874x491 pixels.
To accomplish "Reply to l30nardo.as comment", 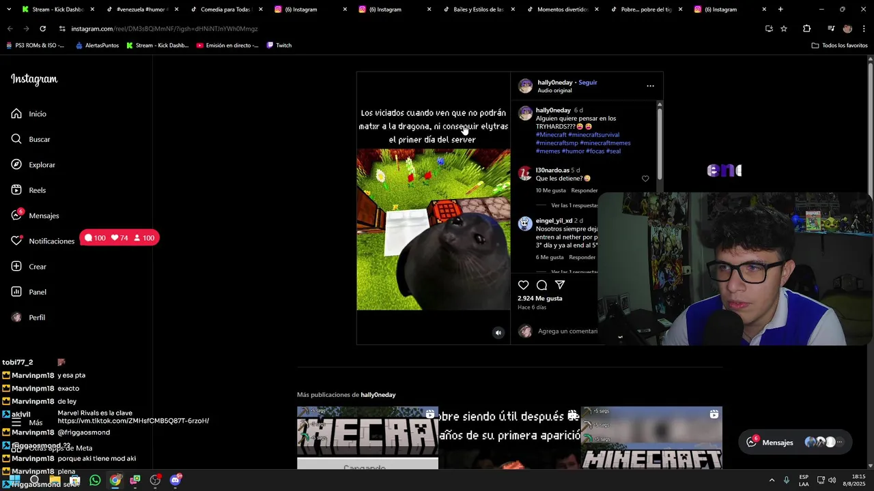I will pos(584,191).
